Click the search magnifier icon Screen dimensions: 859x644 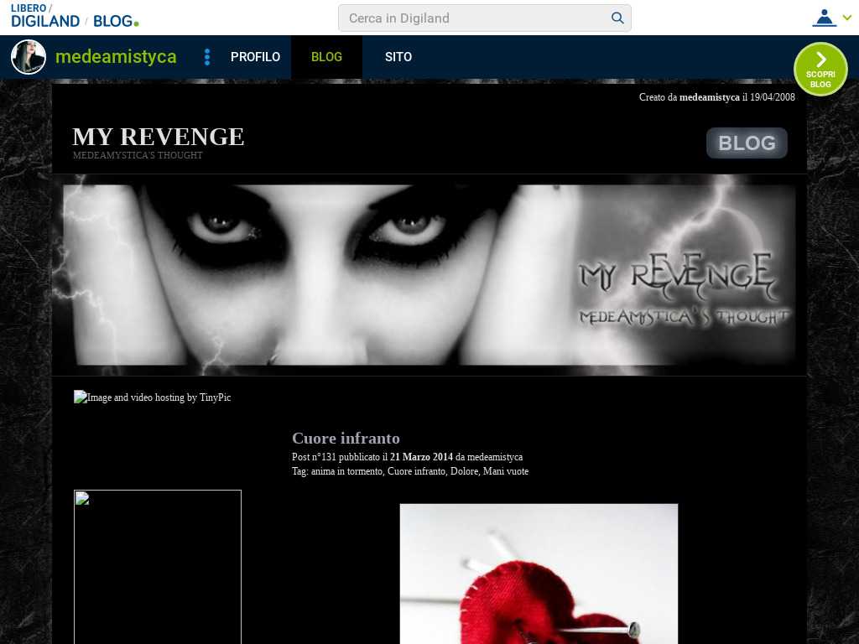pyautogui.click(x=617, y=18)
